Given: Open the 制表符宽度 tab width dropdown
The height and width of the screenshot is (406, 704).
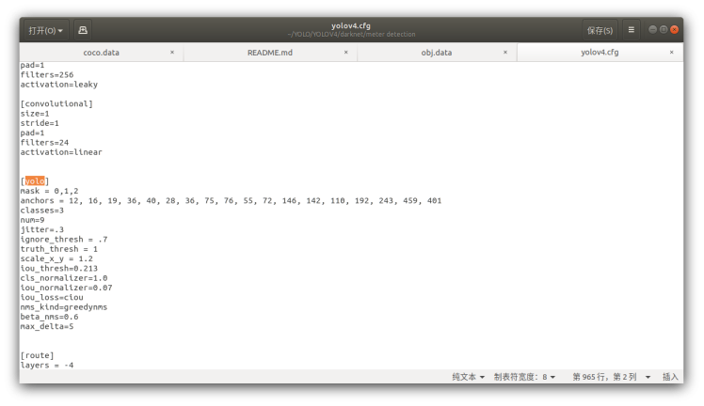Looking at the screenshot, I should click(524, 377).
